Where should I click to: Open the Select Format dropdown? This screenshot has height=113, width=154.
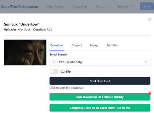coord(100,62)
